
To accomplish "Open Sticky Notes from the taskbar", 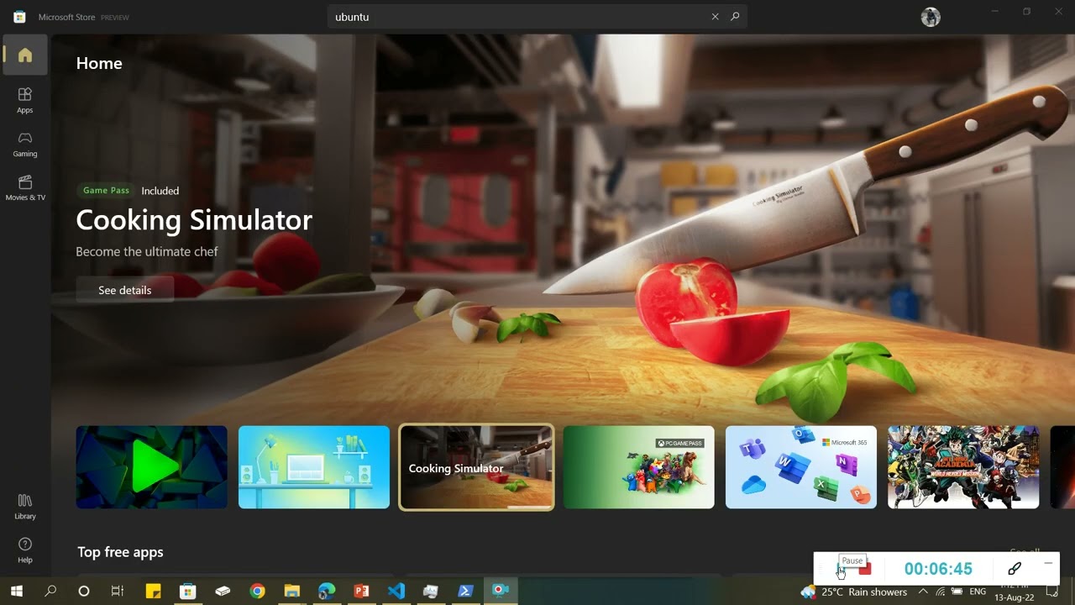I will point(153,592).
